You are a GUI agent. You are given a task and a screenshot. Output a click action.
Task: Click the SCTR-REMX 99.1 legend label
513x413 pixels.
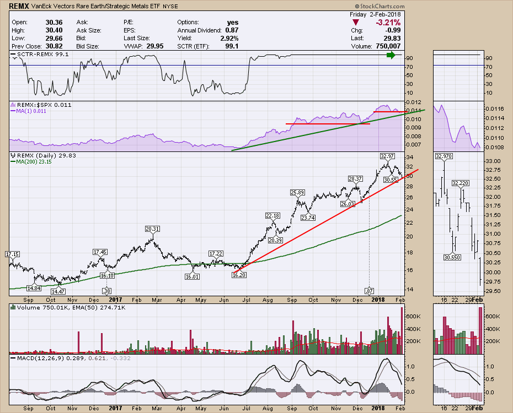pyautogui.click(x=43, y=54)
